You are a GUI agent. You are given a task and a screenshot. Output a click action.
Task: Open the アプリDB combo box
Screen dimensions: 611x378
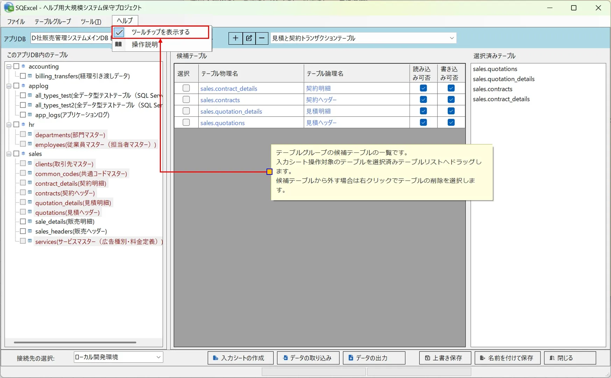tap(71, 38)
